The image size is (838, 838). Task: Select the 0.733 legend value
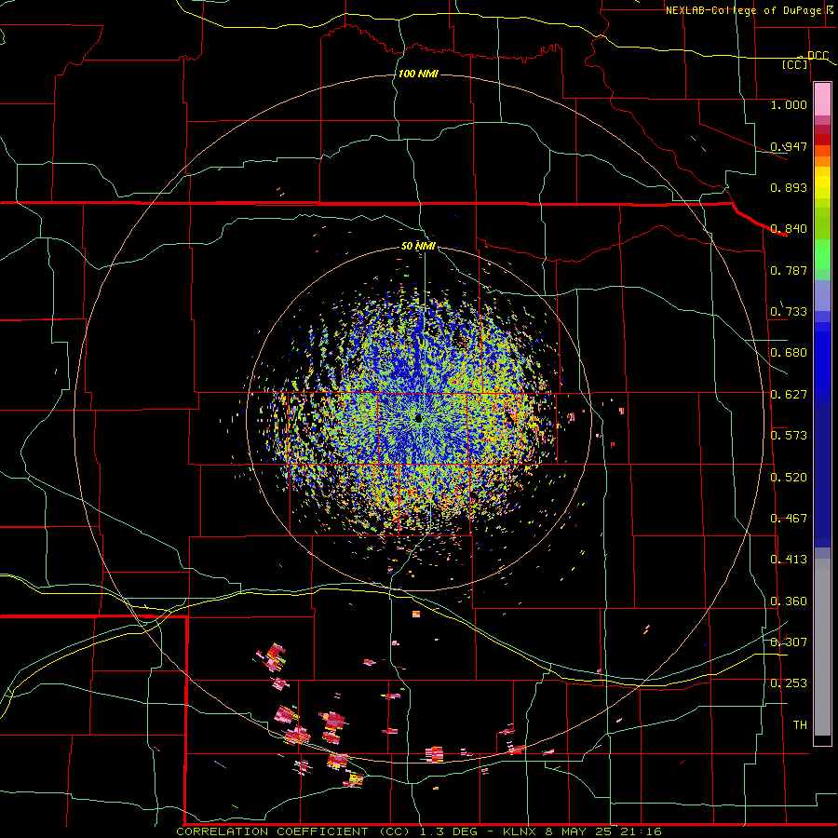pyautogui.click(x=789, y=312)
